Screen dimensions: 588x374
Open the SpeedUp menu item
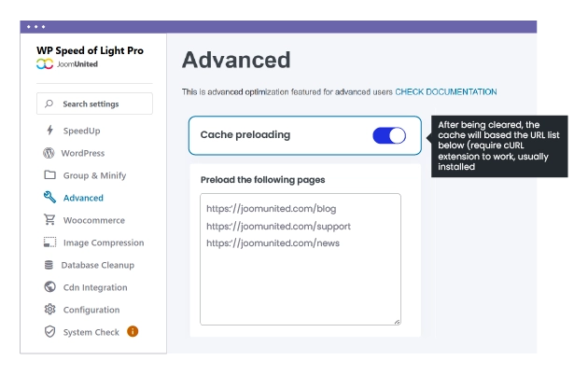pyautogui.click(x=82, y=131)
